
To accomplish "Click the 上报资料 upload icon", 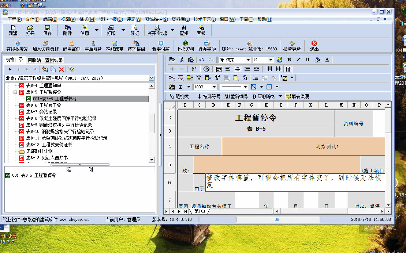I will pyautogui.click(x=185, y=46).
